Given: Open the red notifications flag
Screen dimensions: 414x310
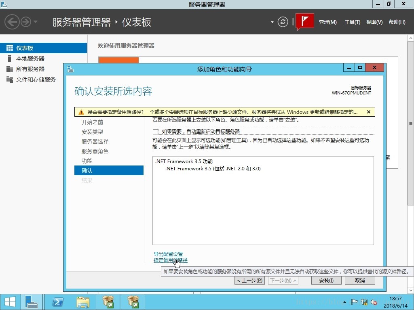Looking at the screenshot, I should 305,21.
